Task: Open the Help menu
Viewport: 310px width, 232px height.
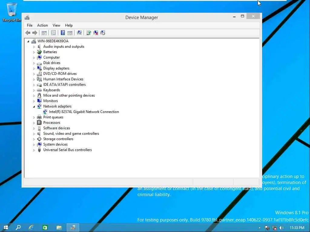Action: click(69, 25)
